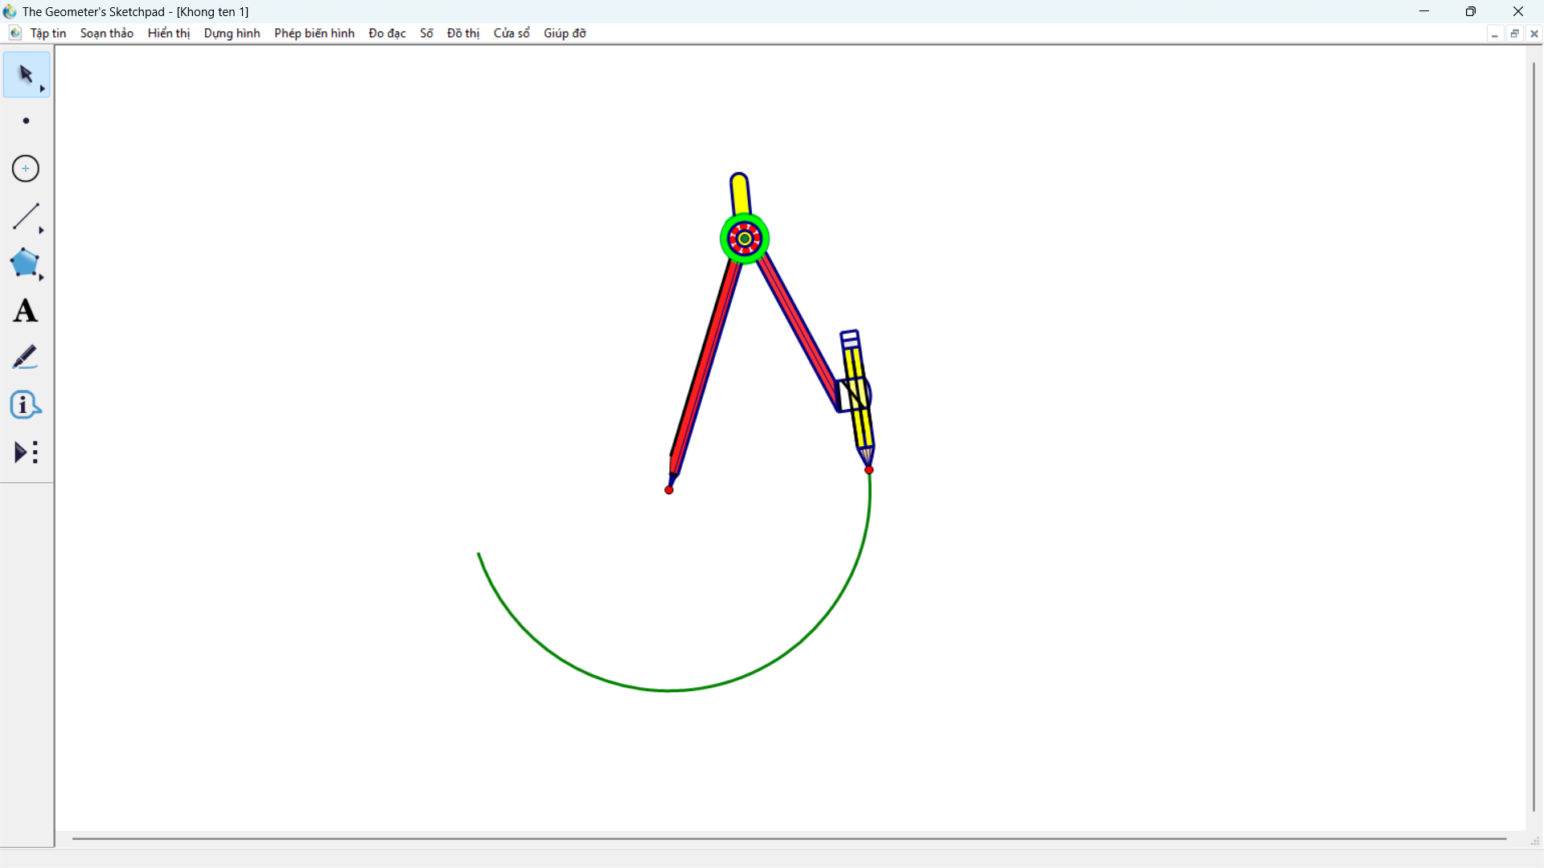
Task: Expand the Arrow tool flyout triangle
Action: (x=43, y=89)
